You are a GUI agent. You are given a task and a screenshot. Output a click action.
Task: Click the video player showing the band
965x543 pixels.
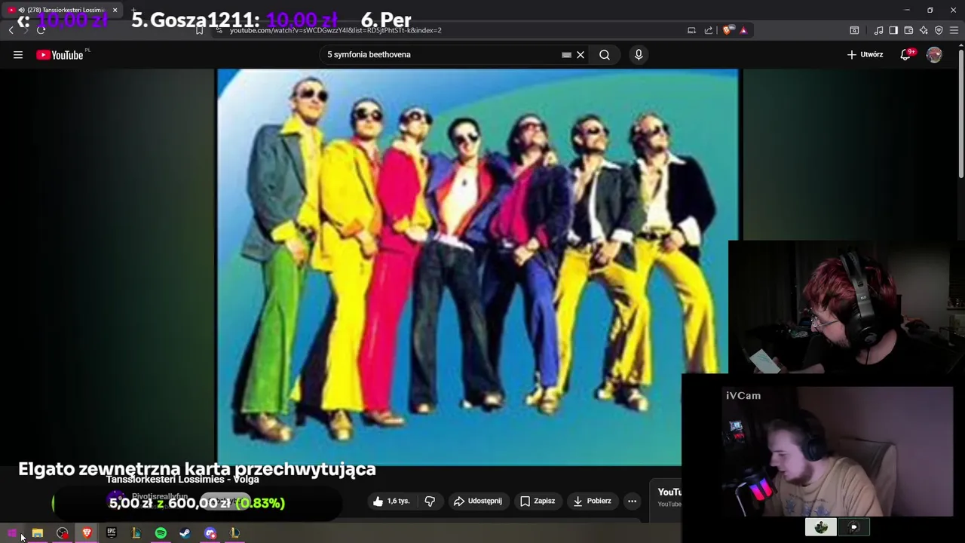478,268
